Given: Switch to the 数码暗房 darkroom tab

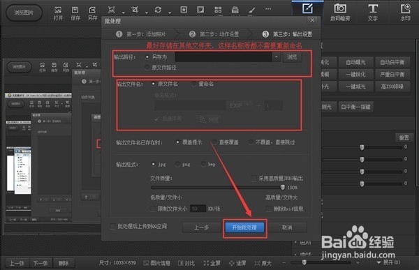Looking at the screenshot, I should tap(340, 13).
